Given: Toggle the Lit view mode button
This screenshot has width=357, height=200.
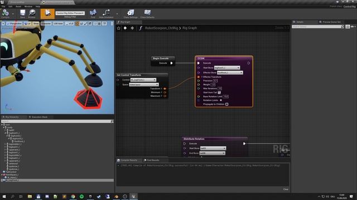Looking at the screenshot, I should coord(27,23).
